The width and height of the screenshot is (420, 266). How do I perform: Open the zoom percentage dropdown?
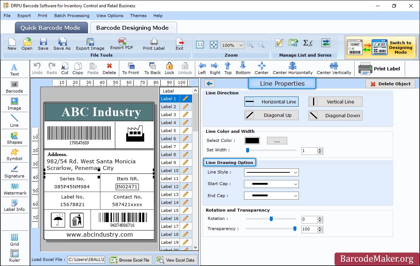click(x=241, y=45)
